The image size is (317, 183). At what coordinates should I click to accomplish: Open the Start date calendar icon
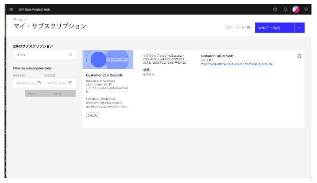point(39,83)
